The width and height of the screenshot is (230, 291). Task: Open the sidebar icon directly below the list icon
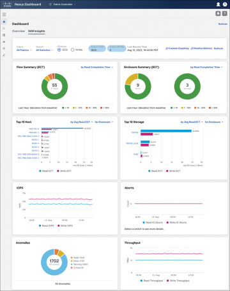point(4,42)
